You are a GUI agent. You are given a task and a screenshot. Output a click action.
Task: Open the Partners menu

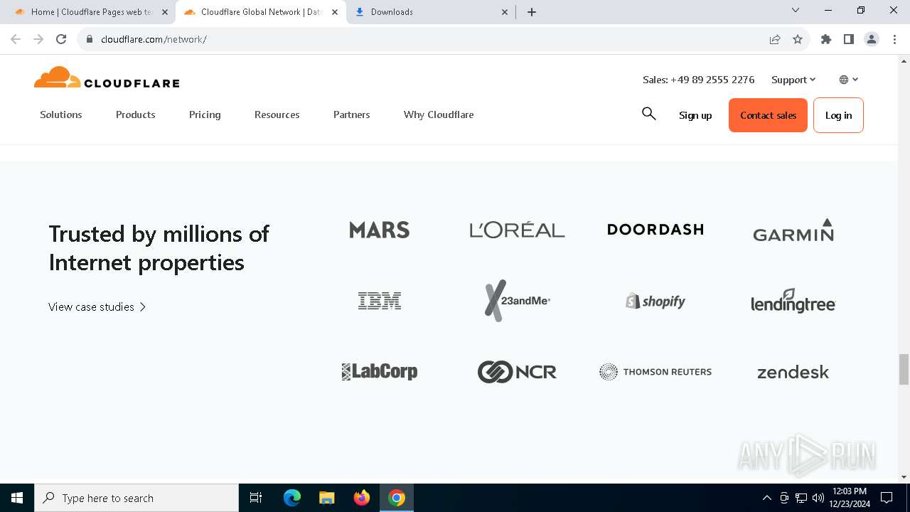352,114
